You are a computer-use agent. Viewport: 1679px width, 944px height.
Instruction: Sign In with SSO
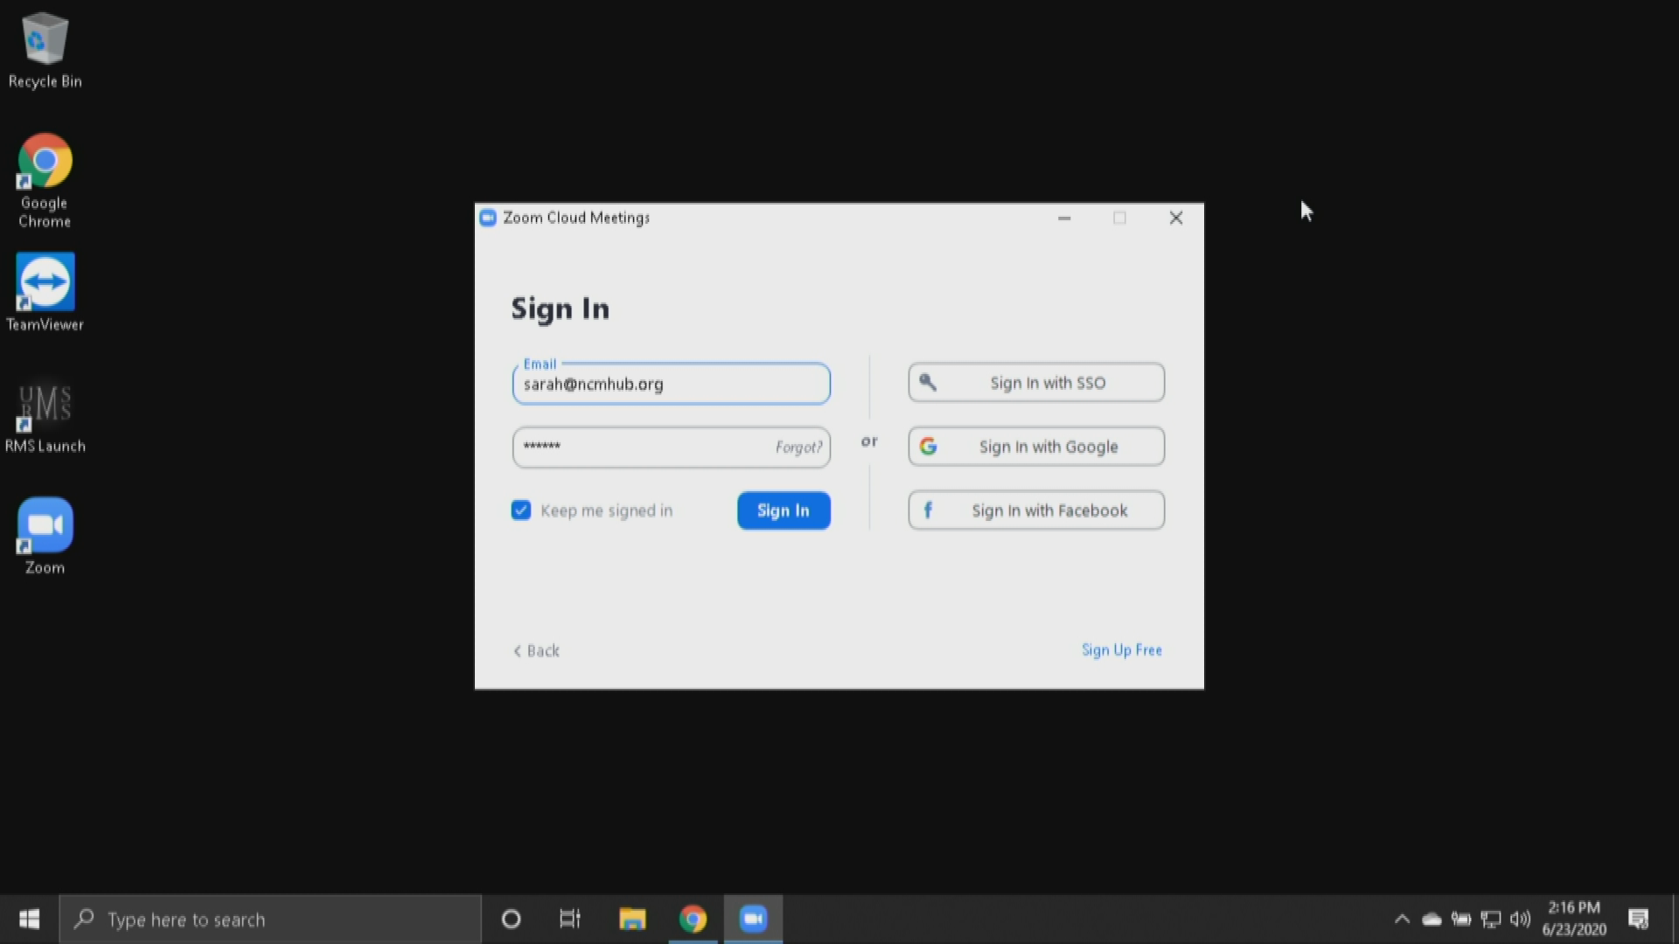(1036, 383)
